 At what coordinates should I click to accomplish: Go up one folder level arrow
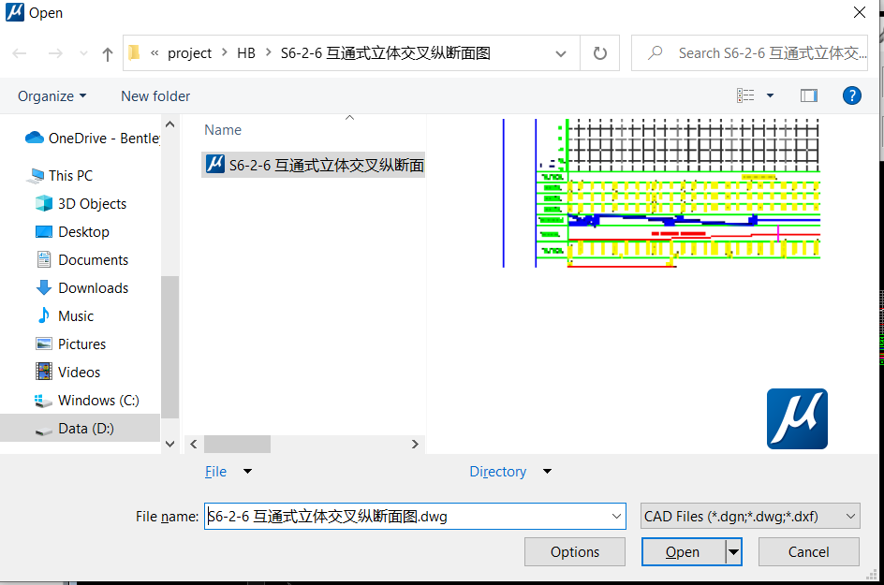pos(108,54)
